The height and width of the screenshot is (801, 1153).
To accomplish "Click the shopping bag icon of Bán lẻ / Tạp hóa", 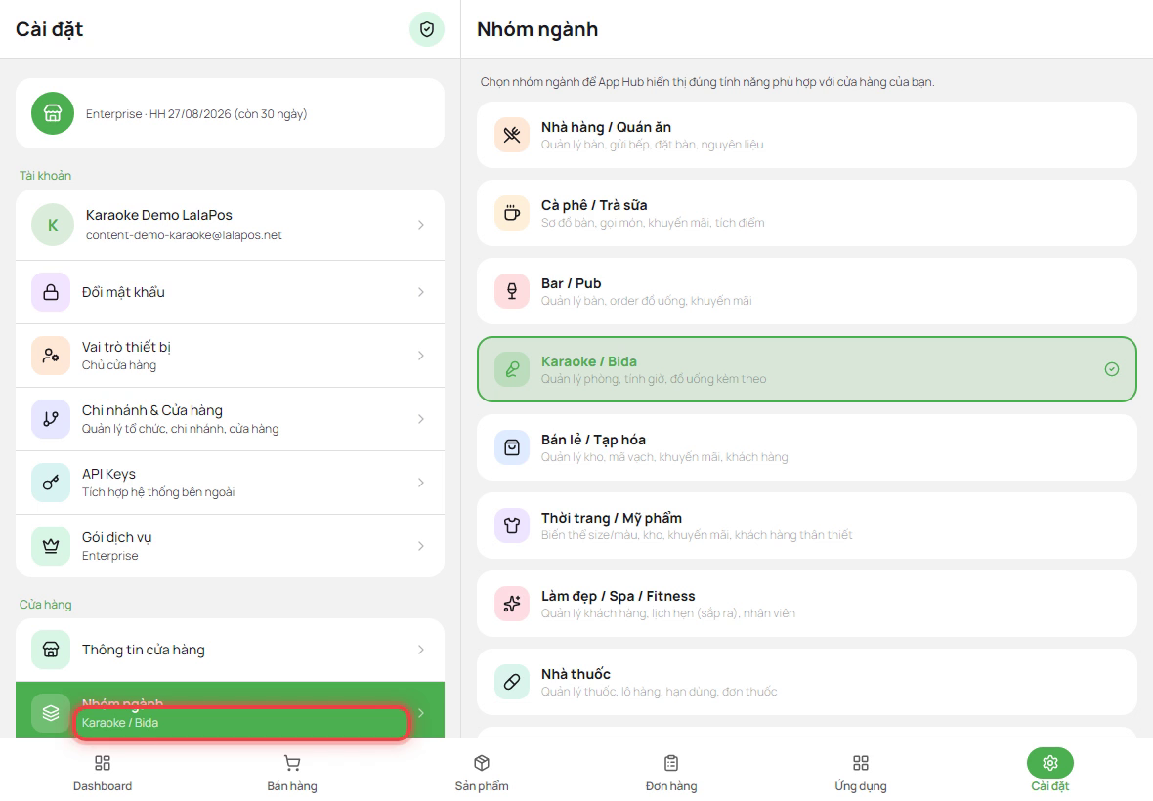I will [x=512, y=447].
